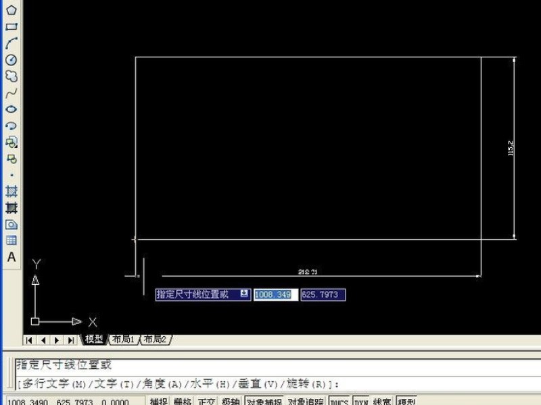Select the Polygon draw tool
This screenshot has height=405, width=541.
(11, 10)
